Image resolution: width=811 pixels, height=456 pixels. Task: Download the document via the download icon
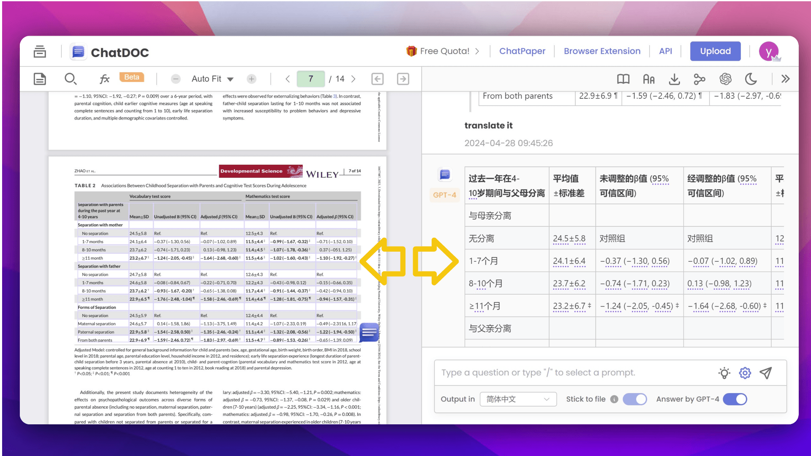point(674,79)
